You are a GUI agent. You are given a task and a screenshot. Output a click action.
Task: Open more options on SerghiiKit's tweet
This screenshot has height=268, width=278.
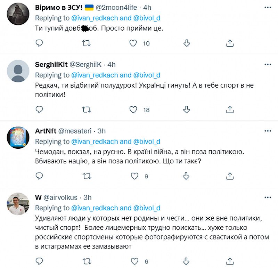tap(268, 65)
